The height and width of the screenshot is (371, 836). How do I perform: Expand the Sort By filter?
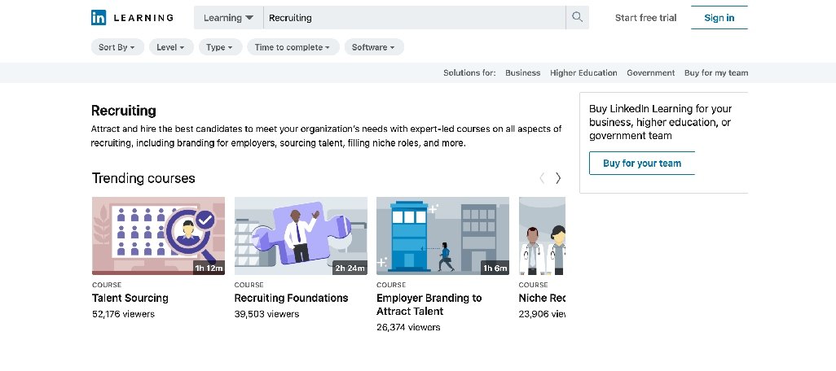[x=117, y=47]
